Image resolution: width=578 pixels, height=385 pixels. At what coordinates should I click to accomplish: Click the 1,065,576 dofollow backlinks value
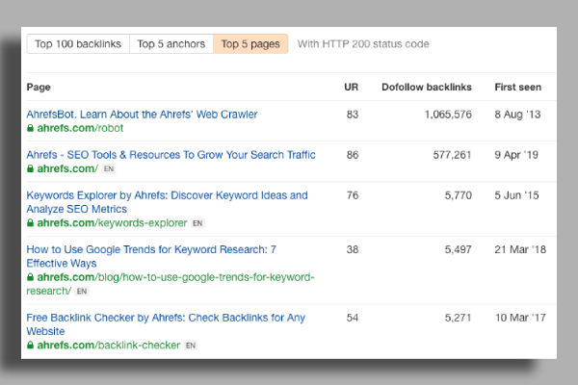(448, 115)
